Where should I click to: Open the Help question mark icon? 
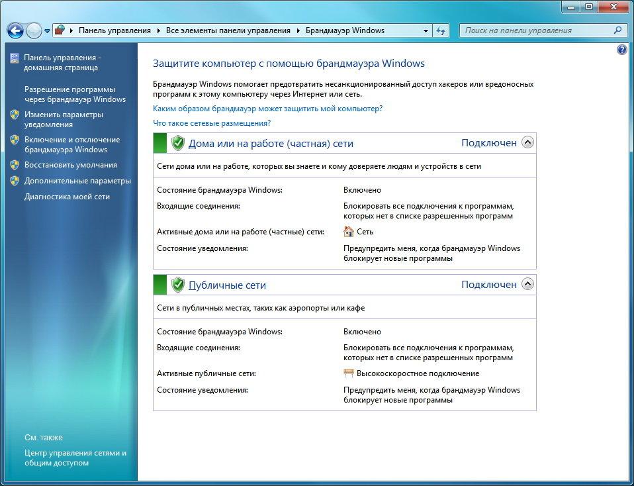coord(622,50)
